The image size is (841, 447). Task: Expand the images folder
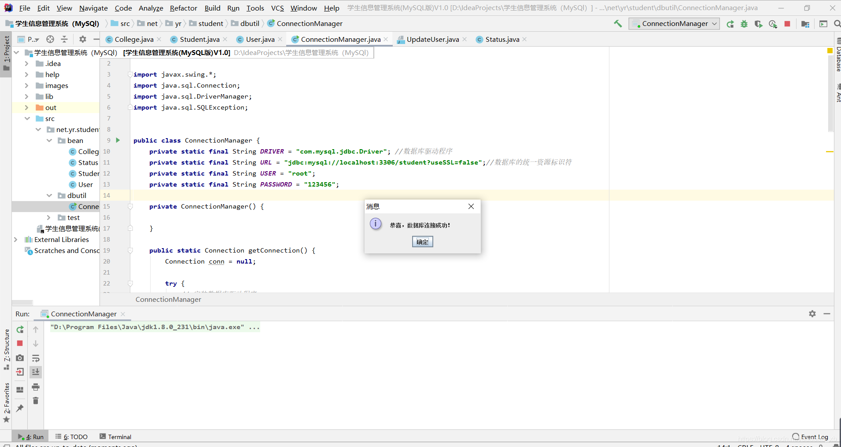(x=26, y=85)
